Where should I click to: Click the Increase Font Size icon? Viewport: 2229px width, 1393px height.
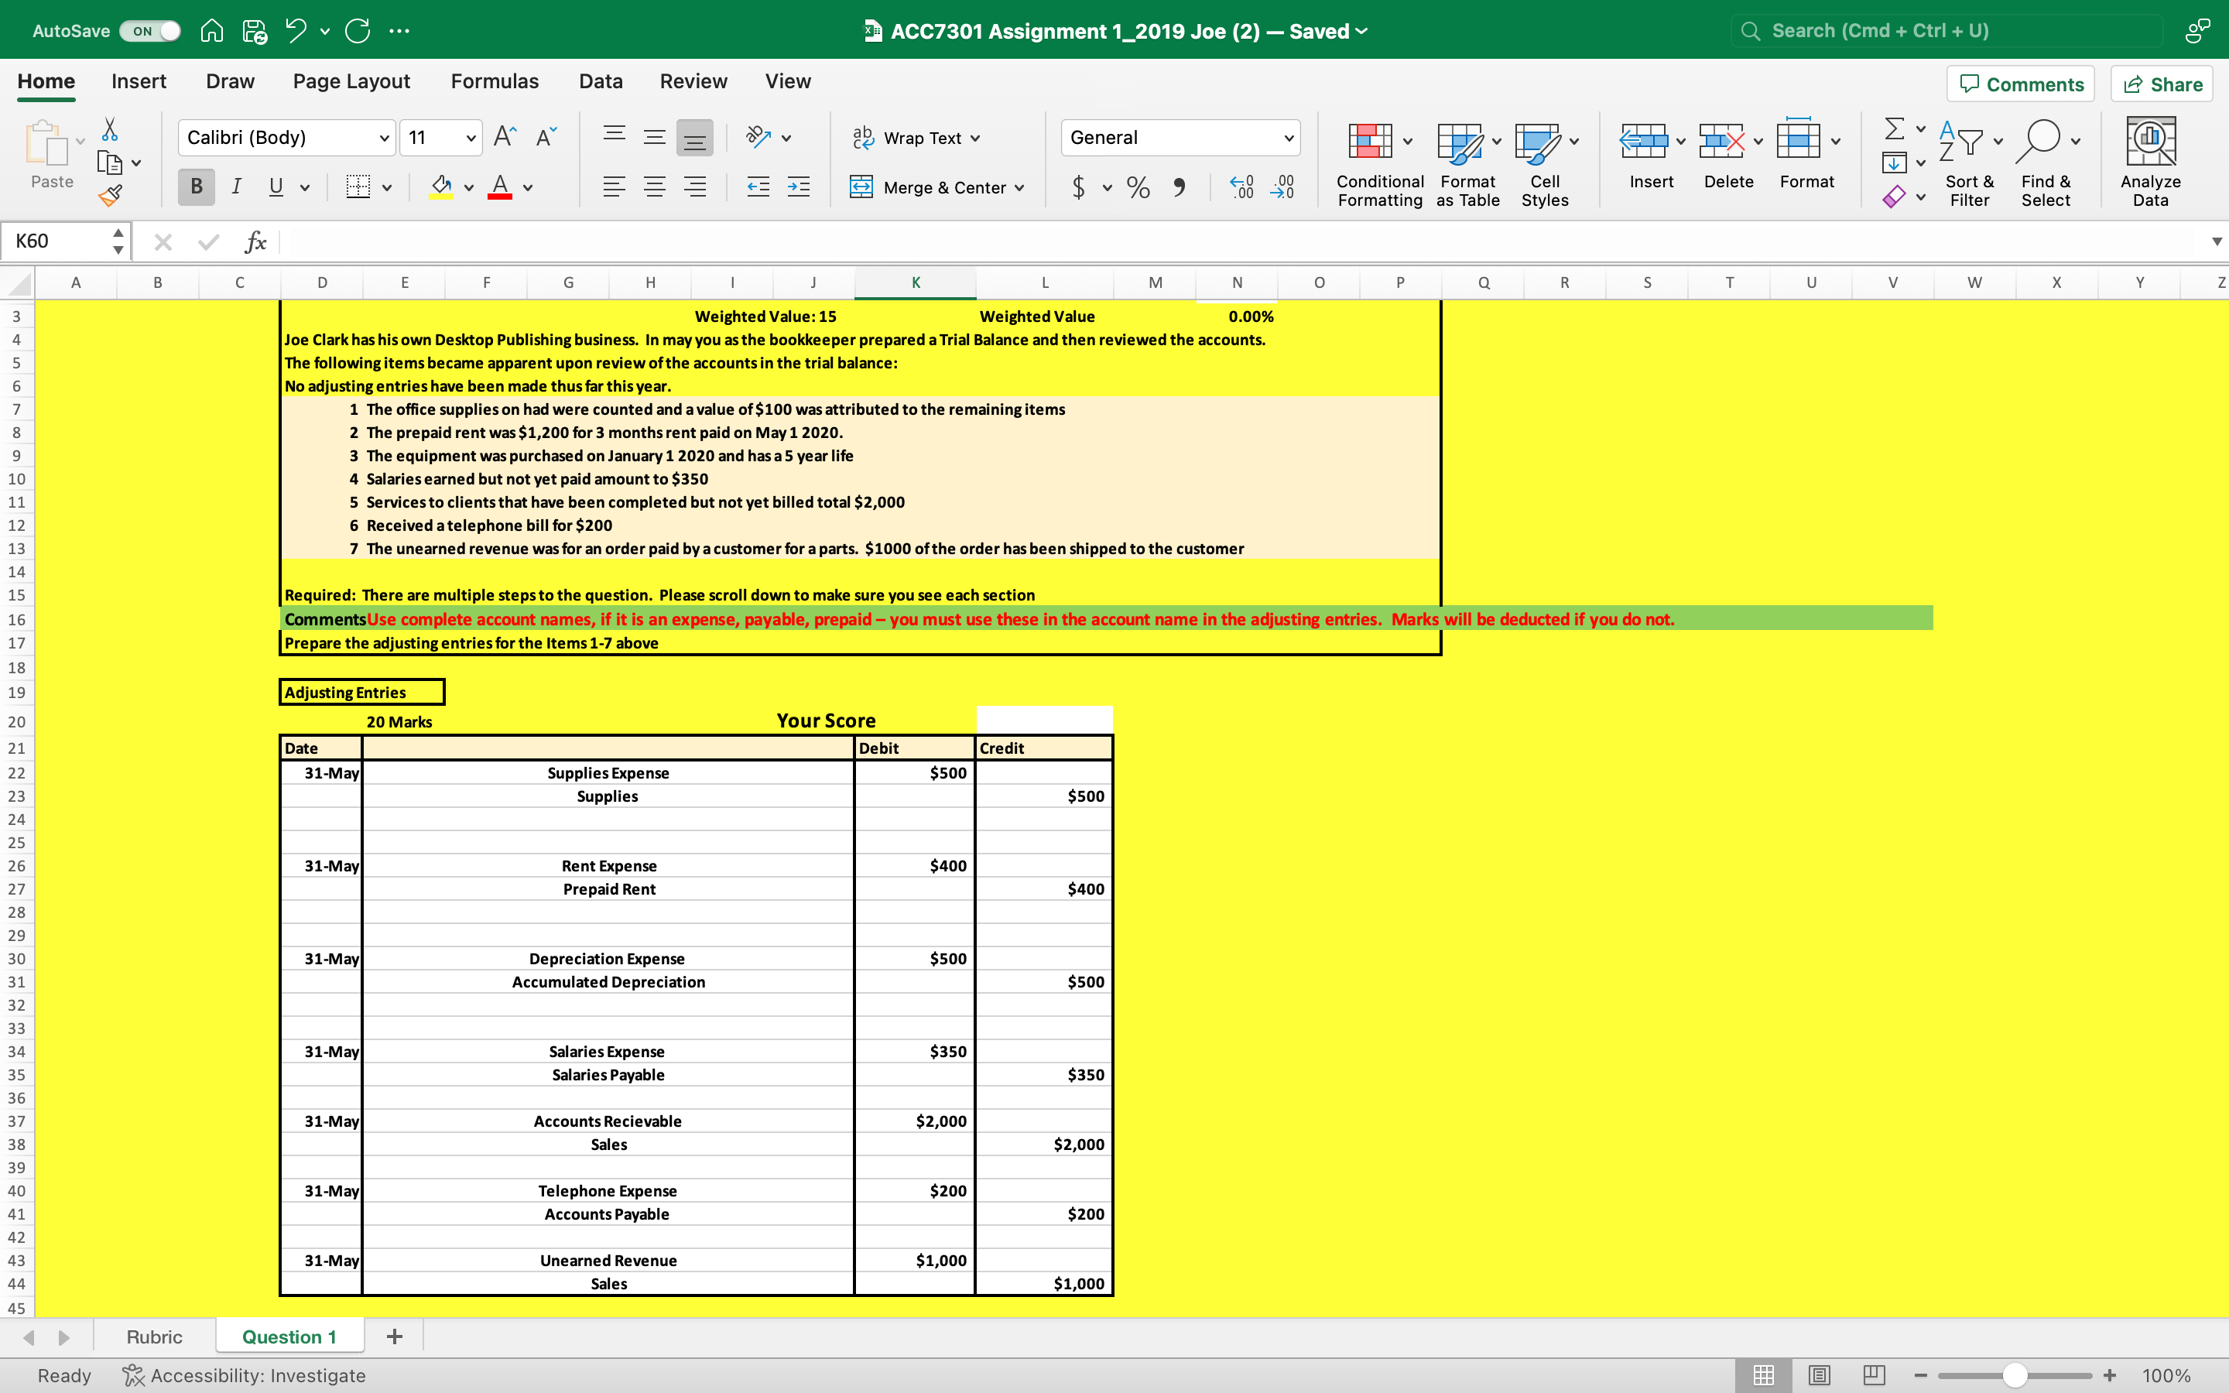pos(505,137)
